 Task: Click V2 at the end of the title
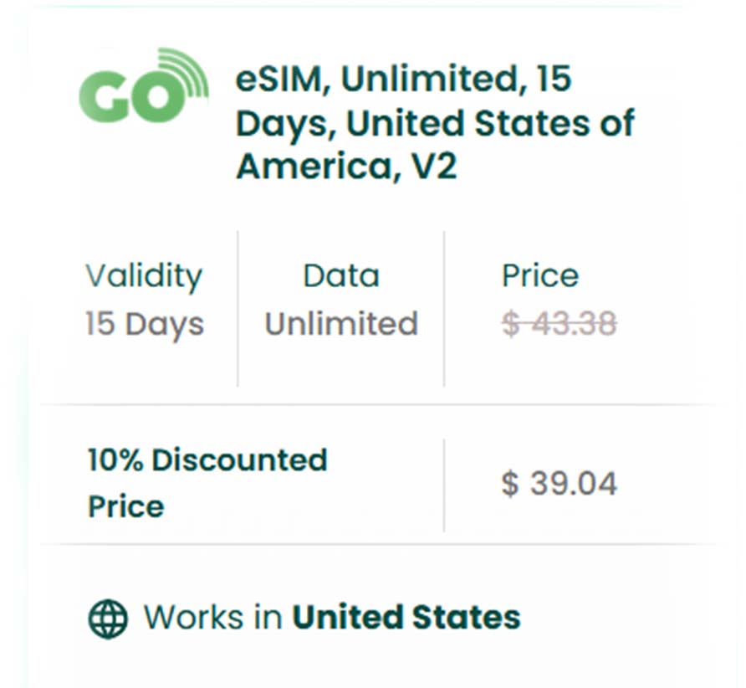432,167
